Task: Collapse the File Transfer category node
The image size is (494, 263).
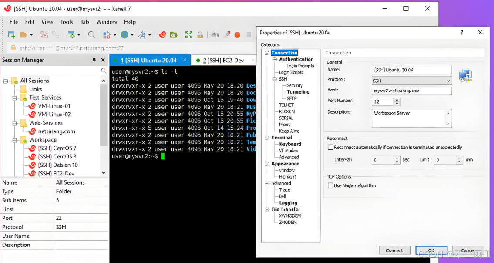Action: (267, 209)
